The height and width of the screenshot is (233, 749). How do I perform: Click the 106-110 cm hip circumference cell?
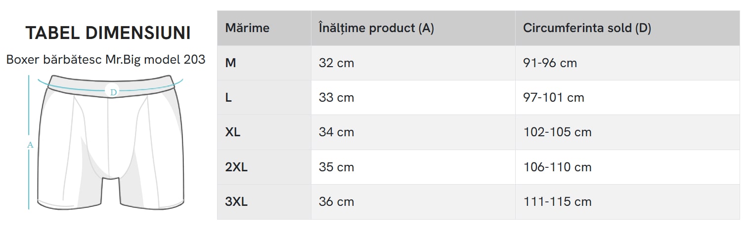click(x=557, y=167)
